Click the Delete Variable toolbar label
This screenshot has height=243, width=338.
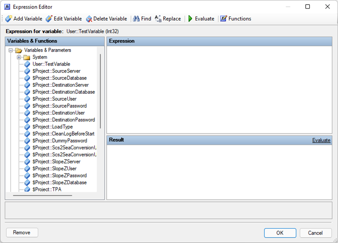(110, 18)
